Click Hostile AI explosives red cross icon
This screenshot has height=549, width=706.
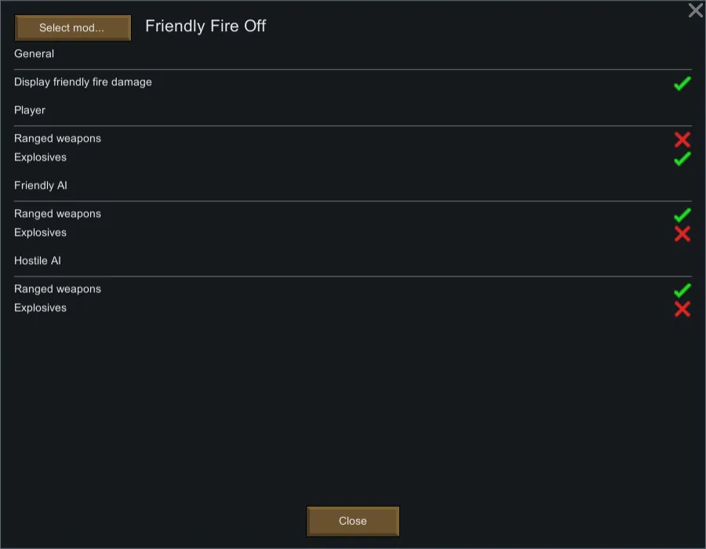click(x=682, y=309)
